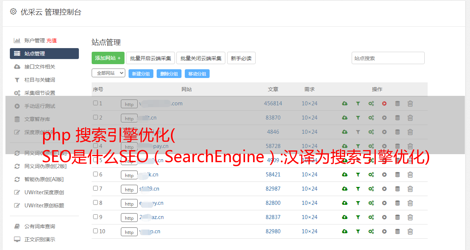Click database icon in row 6
Screen dimensions: 470x250
397,175
